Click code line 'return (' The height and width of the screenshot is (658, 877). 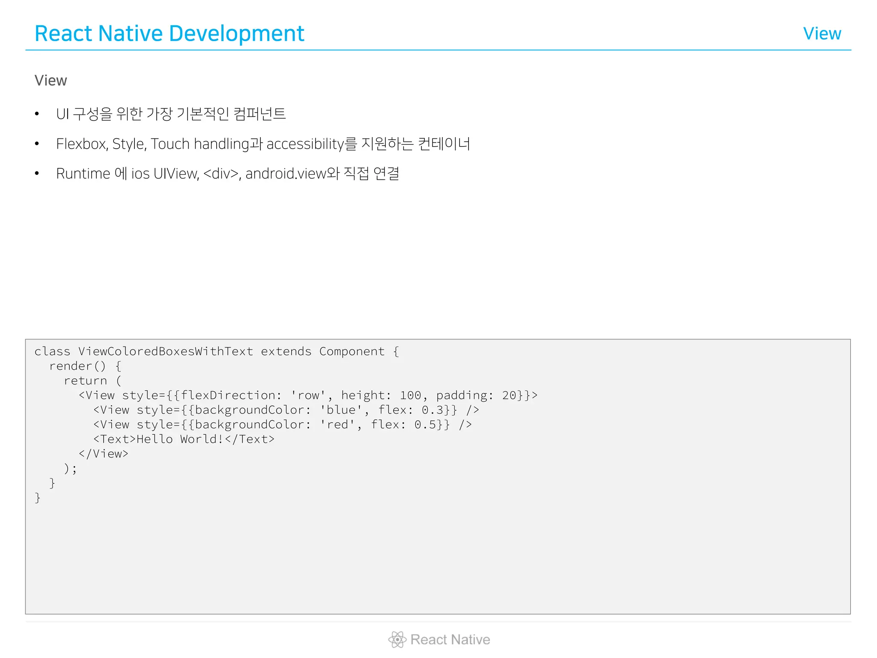[92, 380]
